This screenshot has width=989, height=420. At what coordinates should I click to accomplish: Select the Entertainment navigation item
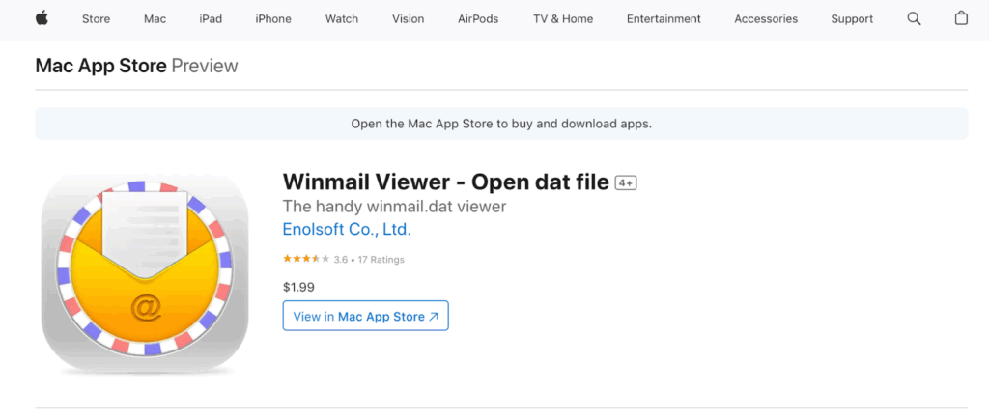click(x=662, y=19)
